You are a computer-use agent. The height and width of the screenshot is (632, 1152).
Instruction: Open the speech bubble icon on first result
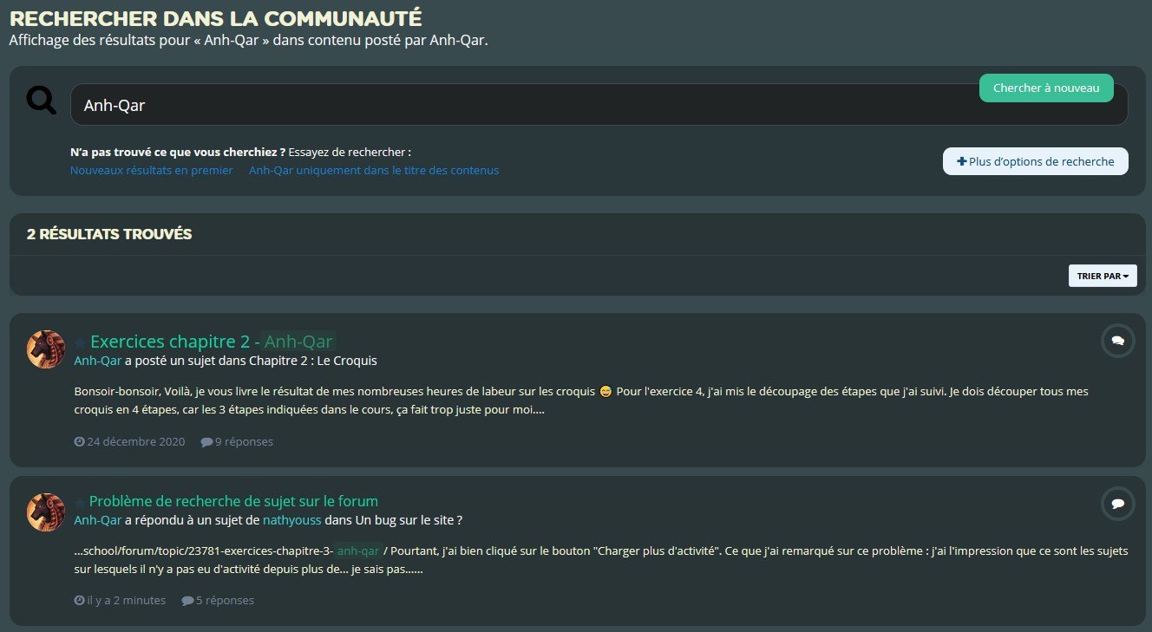[1117, 341]
